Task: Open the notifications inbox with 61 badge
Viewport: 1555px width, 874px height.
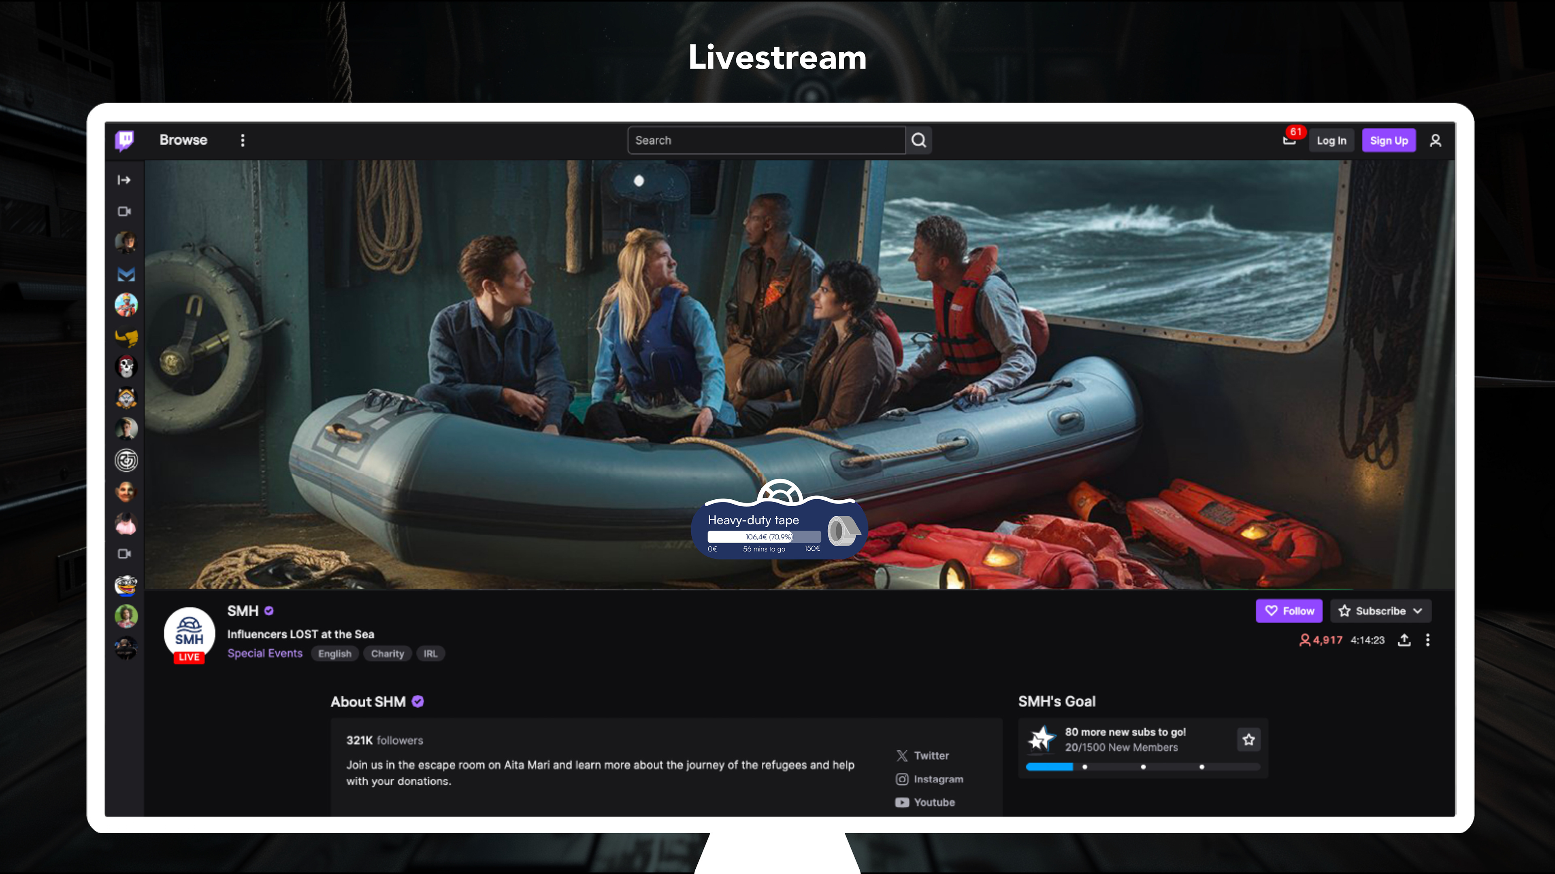Action: tap(1289, 140)
